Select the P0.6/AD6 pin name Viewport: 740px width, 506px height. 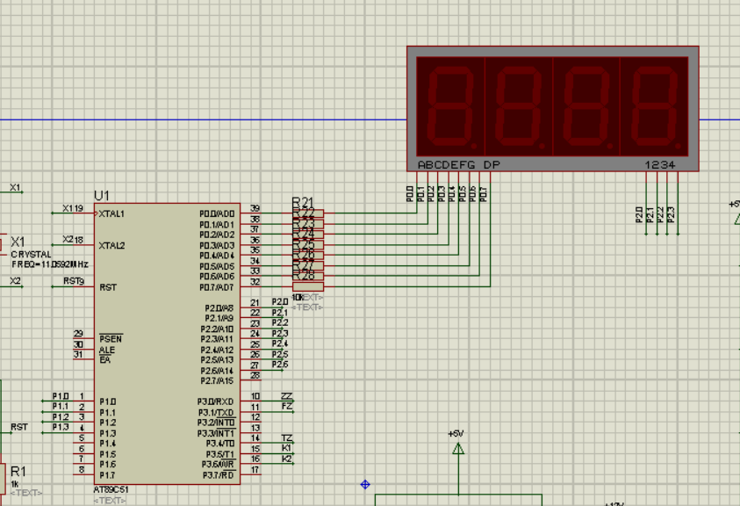point(217,277)
